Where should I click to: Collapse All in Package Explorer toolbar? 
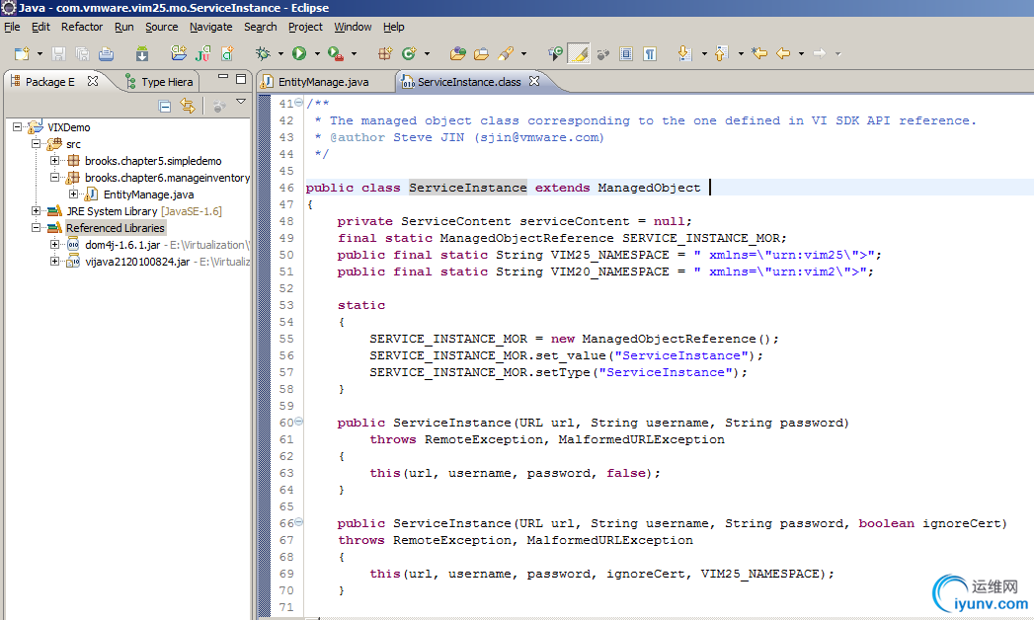(x=165, y=106)
